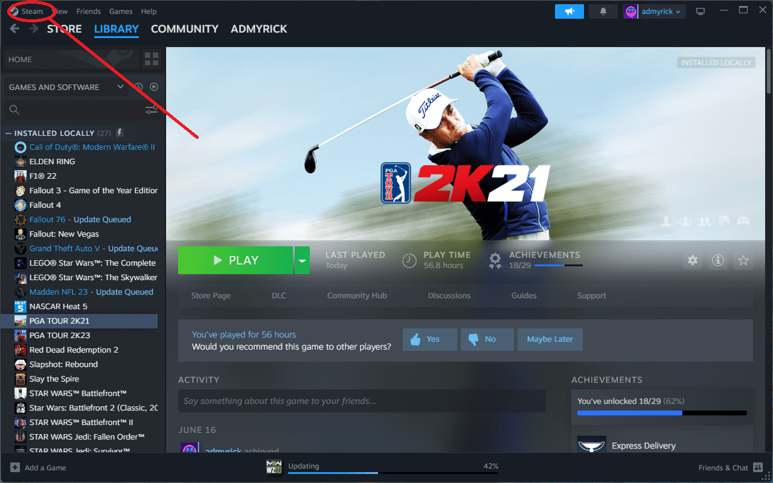Collapse the INSTALLED LOCALLY group
The width and height of the screenshot is (773, 483).
8,133
